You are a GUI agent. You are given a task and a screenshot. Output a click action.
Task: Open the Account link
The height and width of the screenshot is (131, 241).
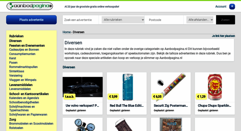click(221, 7)
